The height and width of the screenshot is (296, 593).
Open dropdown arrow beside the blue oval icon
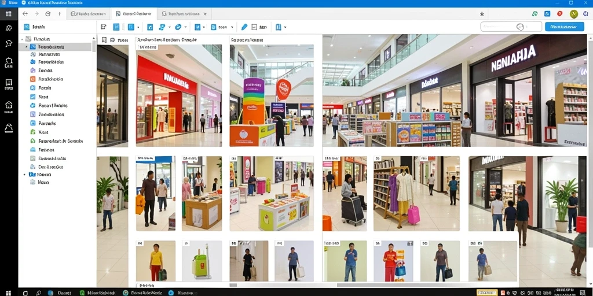(x=186, y=27)
